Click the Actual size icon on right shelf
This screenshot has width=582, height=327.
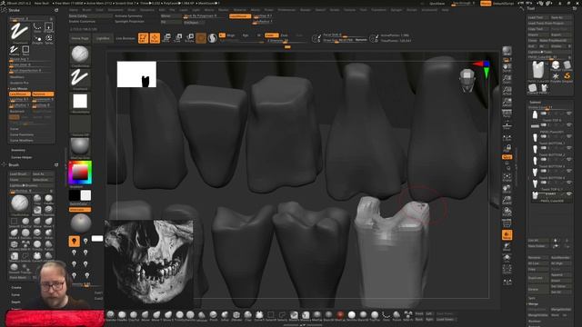507,91
